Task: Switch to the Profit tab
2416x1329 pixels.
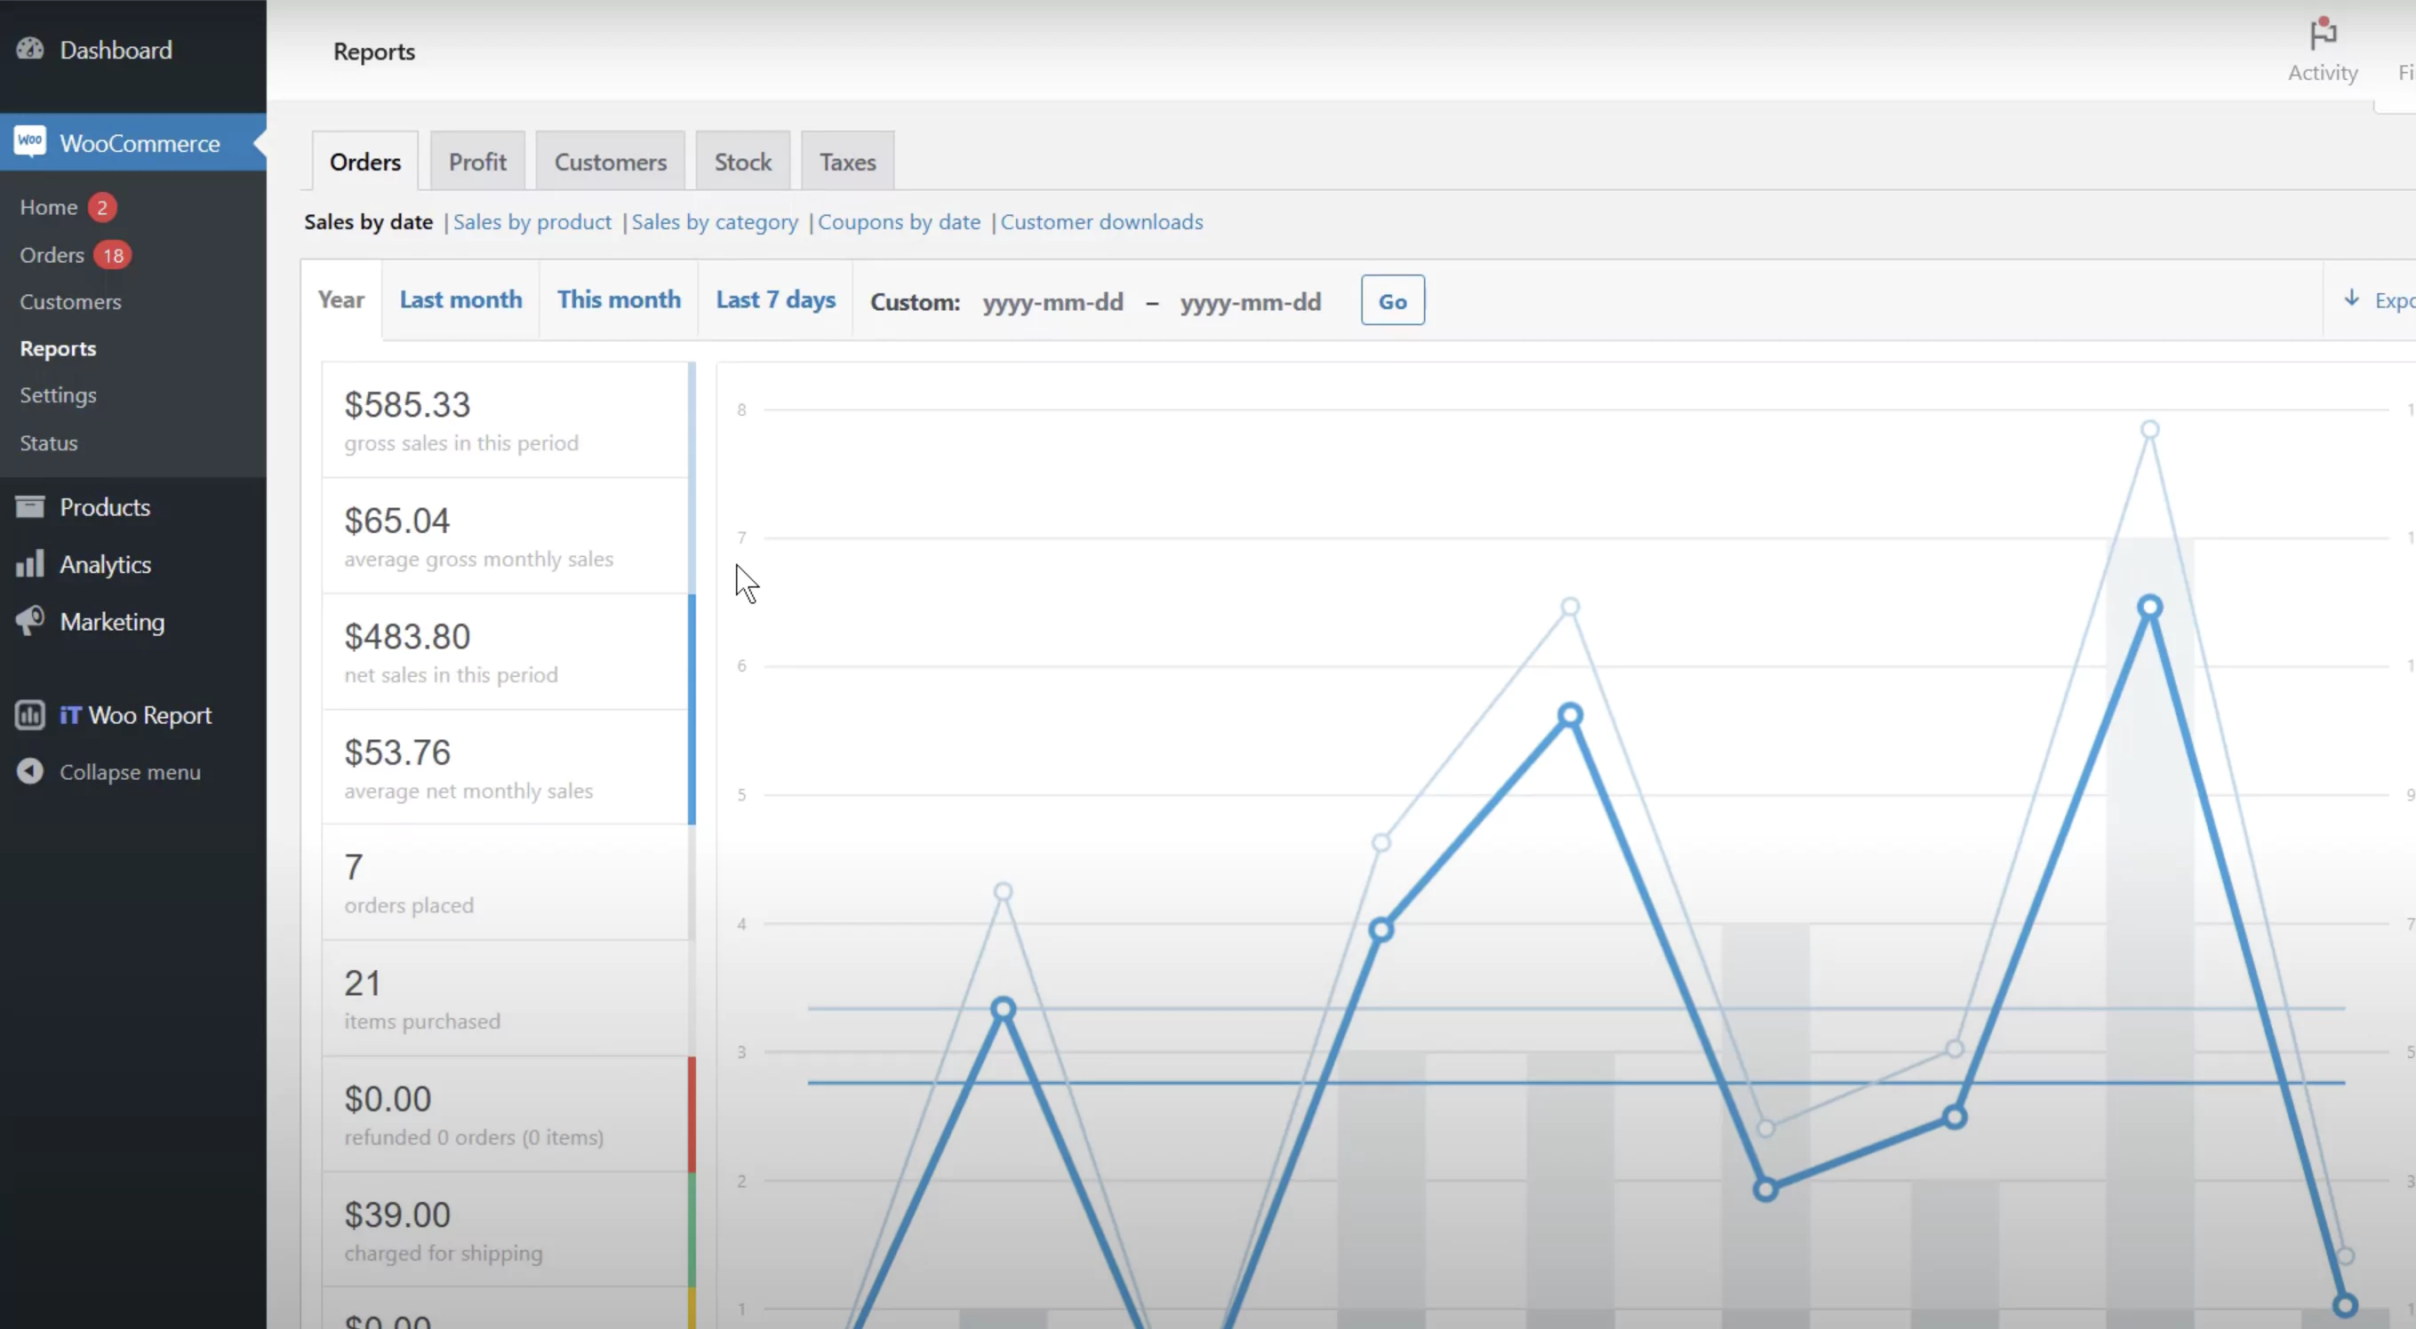Action: point(477,161)
